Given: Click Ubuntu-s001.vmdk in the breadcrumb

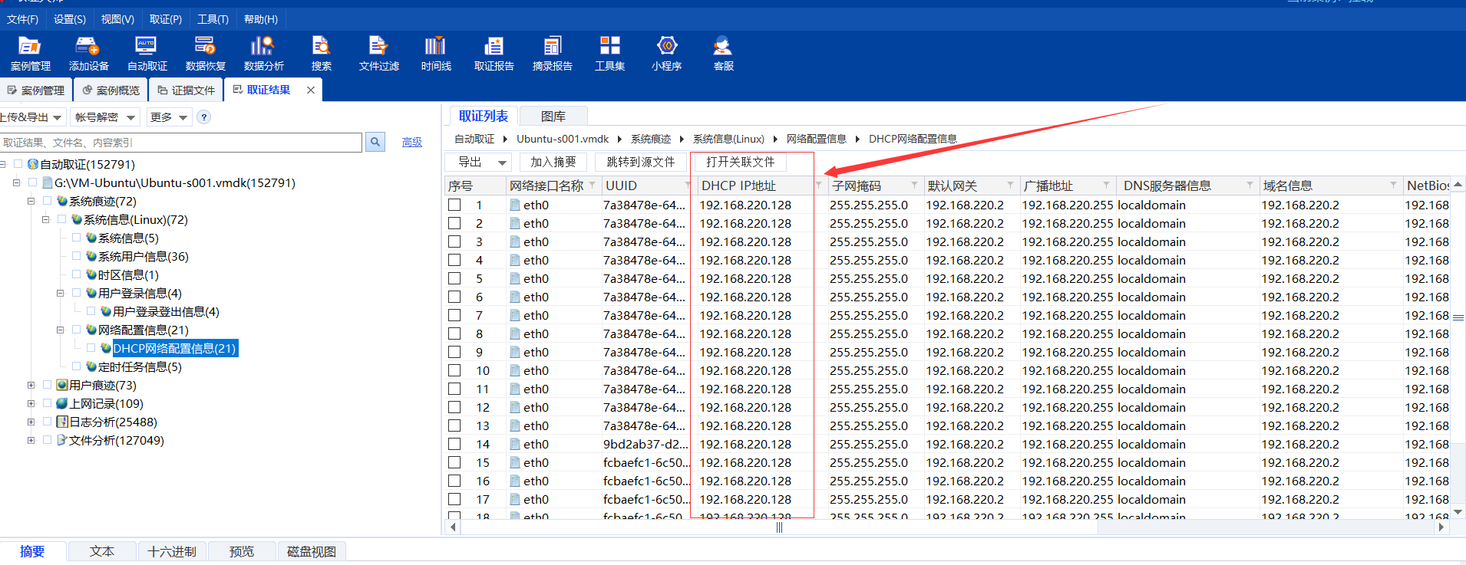Looking at the screenshot, I should tap(563, 139).
